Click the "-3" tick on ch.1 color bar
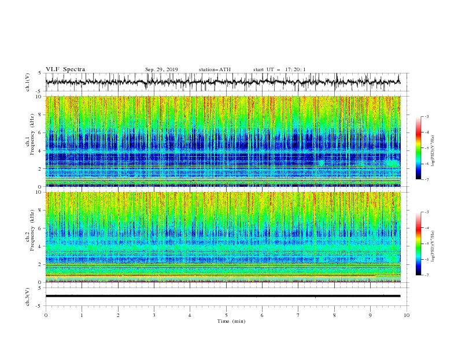Viewport: 458px width, 354px height. tap(427, 116)
